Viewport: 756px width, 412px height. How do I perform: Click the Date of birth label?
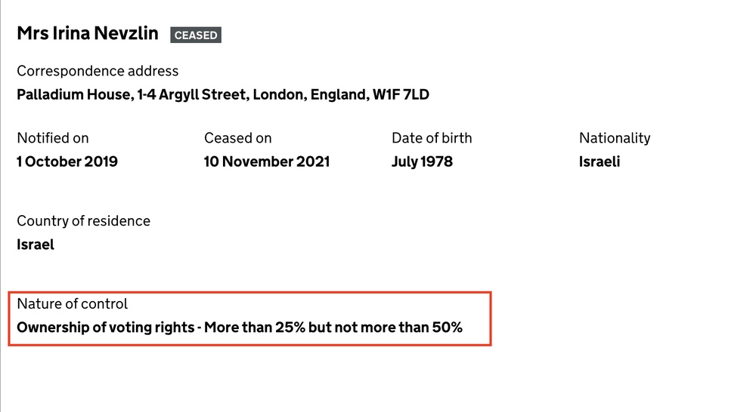(432, 138)
